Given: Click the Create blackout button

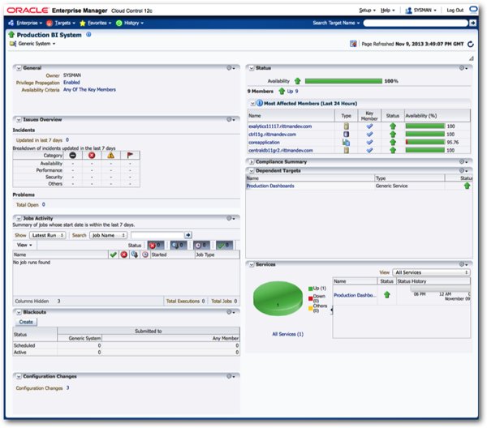Looking at the screenshot, I should click(26, 322).
